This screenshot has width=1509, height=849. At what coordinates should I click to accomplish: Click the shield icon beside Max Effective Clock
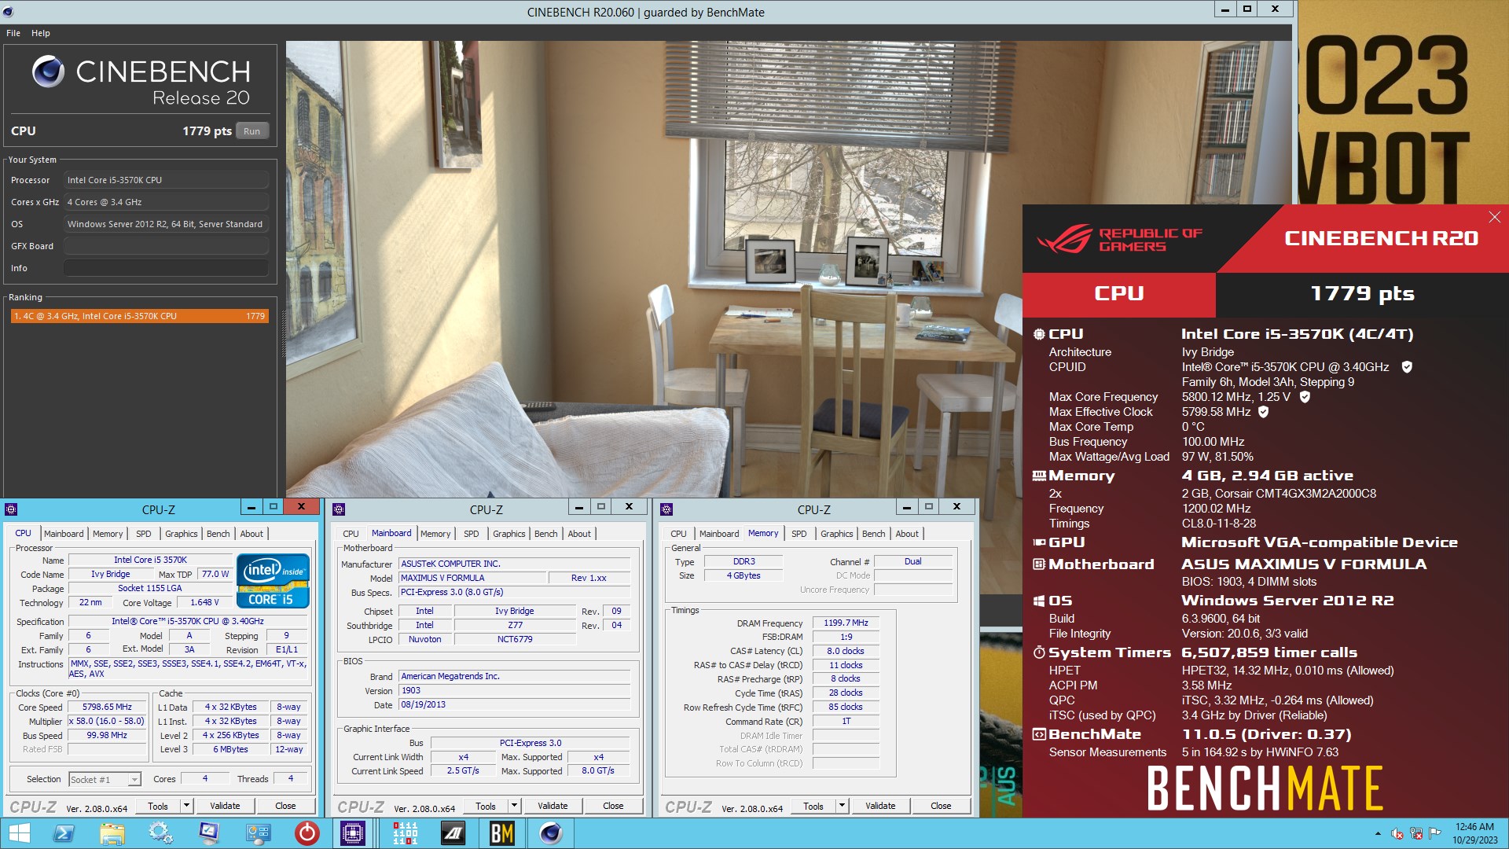point(1263,412)
